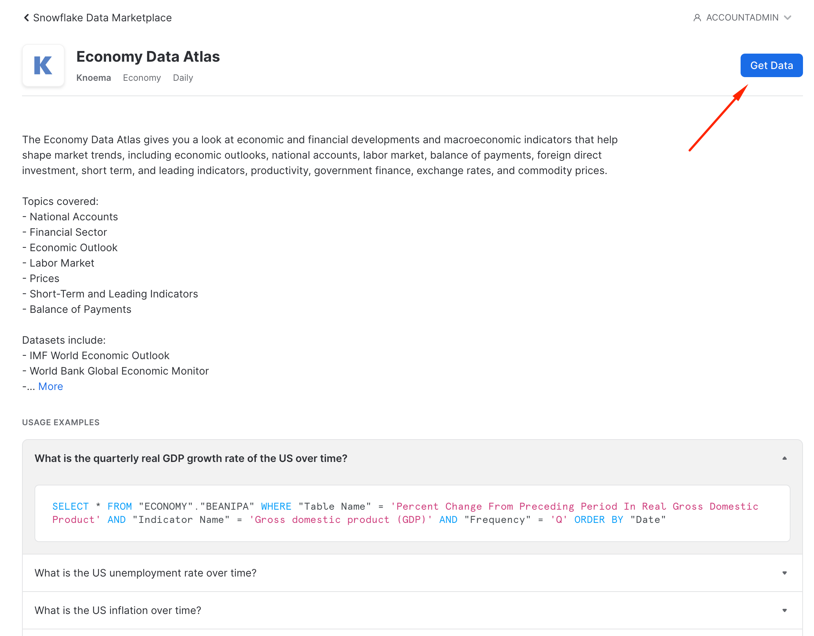Viewport: 814px width, 636px height.
Task: Click the ACCOUNTADMIN user profile icon
Action: click(697, 18)
